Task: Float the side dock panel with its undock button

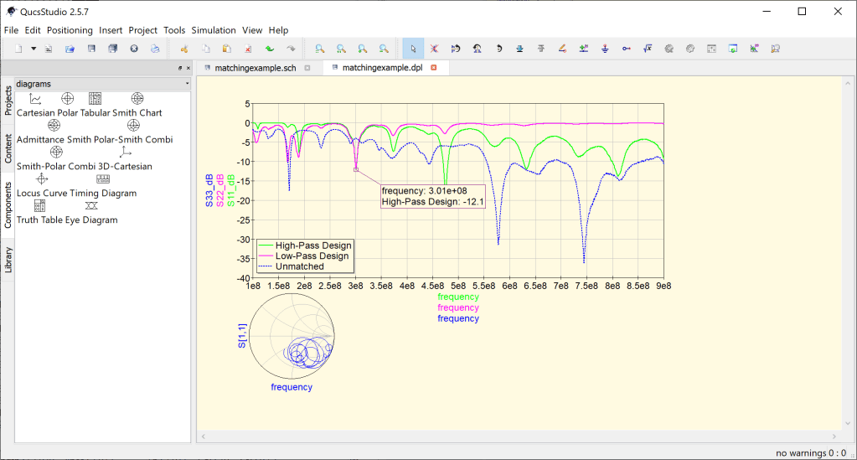Action: pyautogui.click(x=180, y=68)
